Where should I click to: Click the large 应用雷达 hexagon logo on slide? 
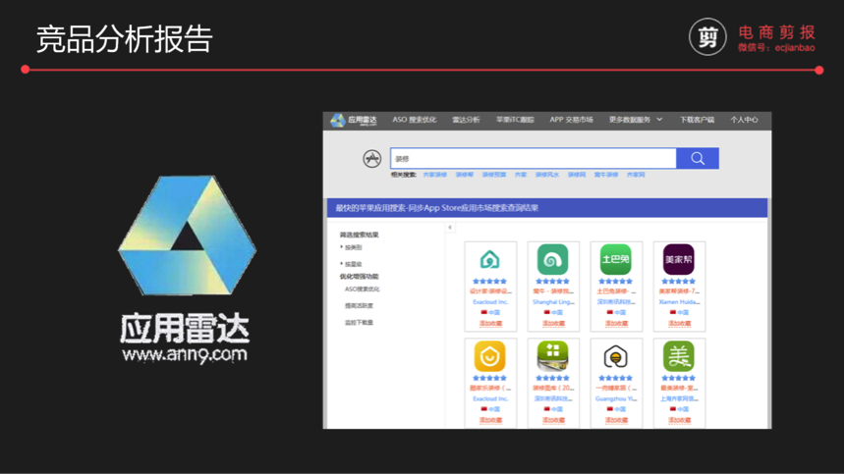(x=187, y=236)
